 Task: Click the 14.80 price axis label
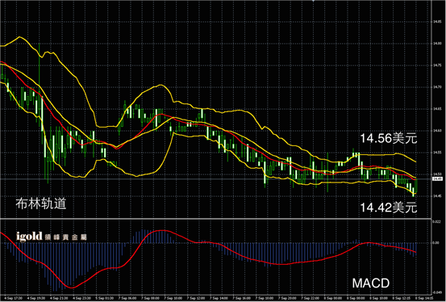437,44
